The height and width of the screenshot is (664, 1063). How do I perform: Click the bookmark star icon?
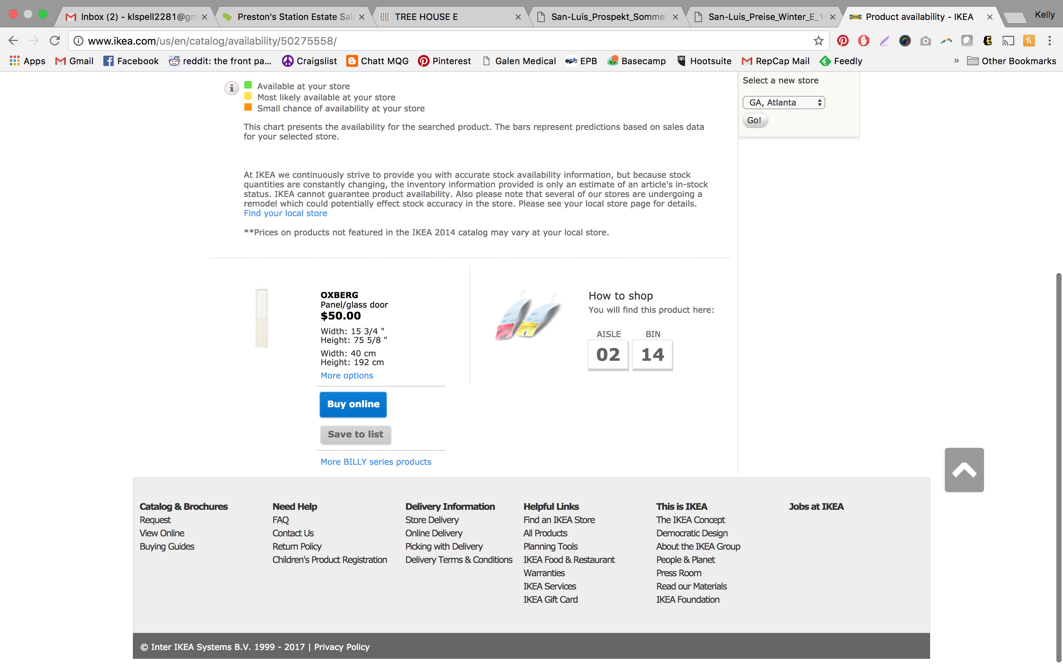[818, 41]
